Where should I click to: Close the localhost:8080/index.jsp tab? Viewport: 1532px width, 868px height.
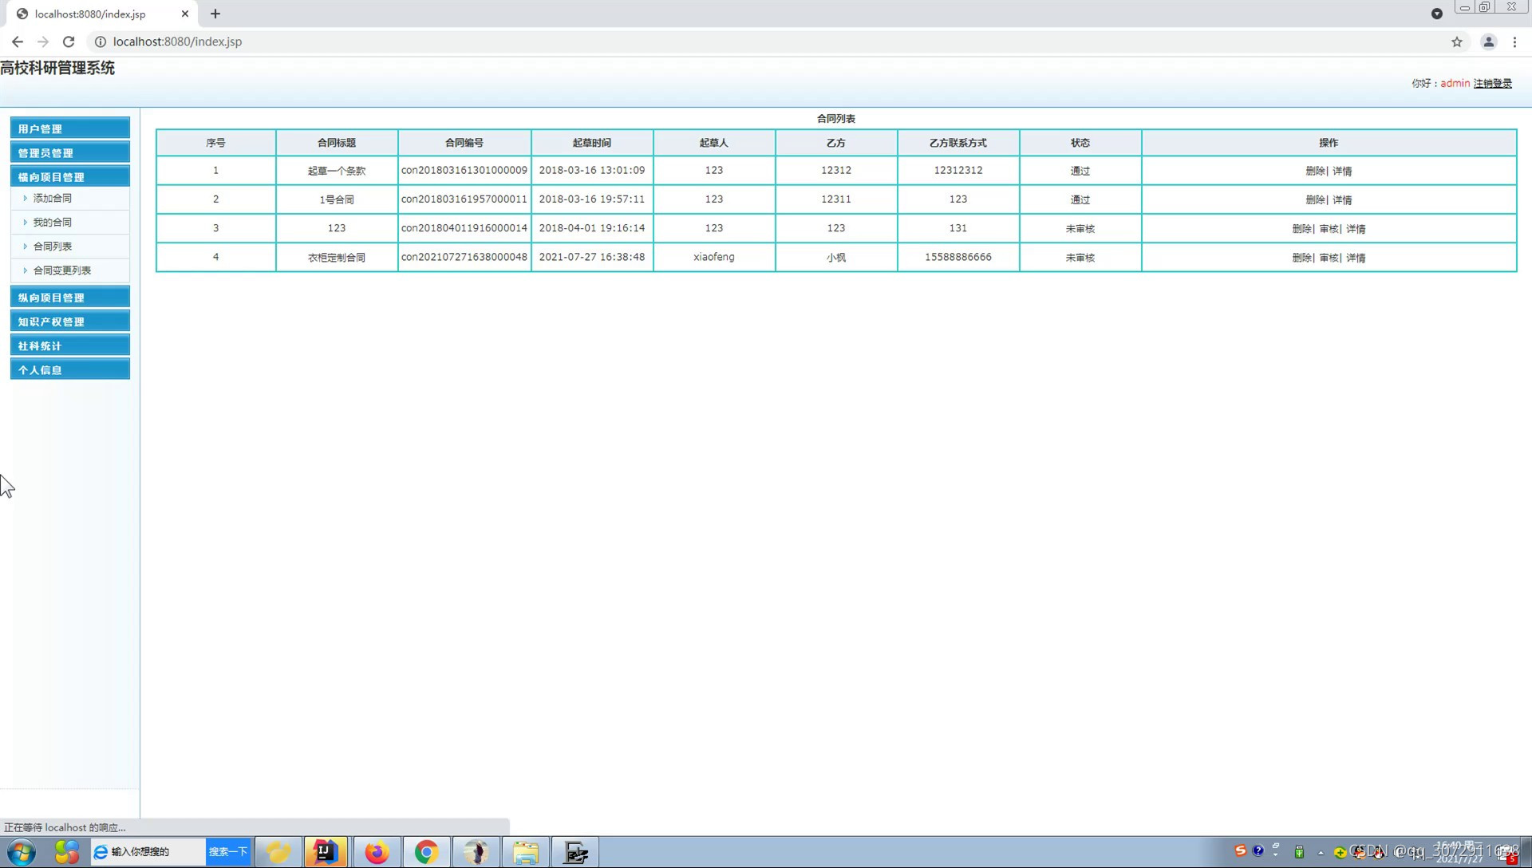click(185, 14)
